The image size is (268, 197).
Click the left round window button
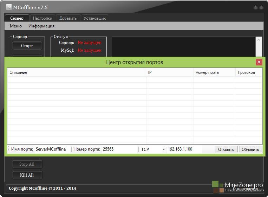pos(255,7)
